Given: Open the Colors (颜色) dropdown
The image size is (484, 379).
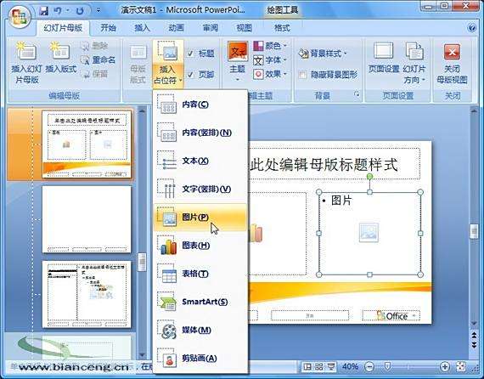Looking at the screenshot, I should pos(270,46).
